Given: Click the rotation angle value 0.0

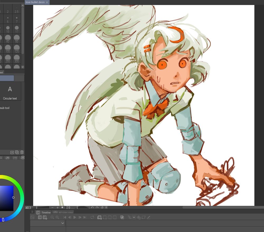Looking at the screenshot, I should (68, 208).
